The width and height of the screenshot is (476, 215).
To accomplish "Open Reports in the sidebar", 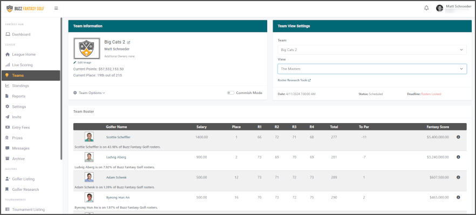I will pos(18,96).
